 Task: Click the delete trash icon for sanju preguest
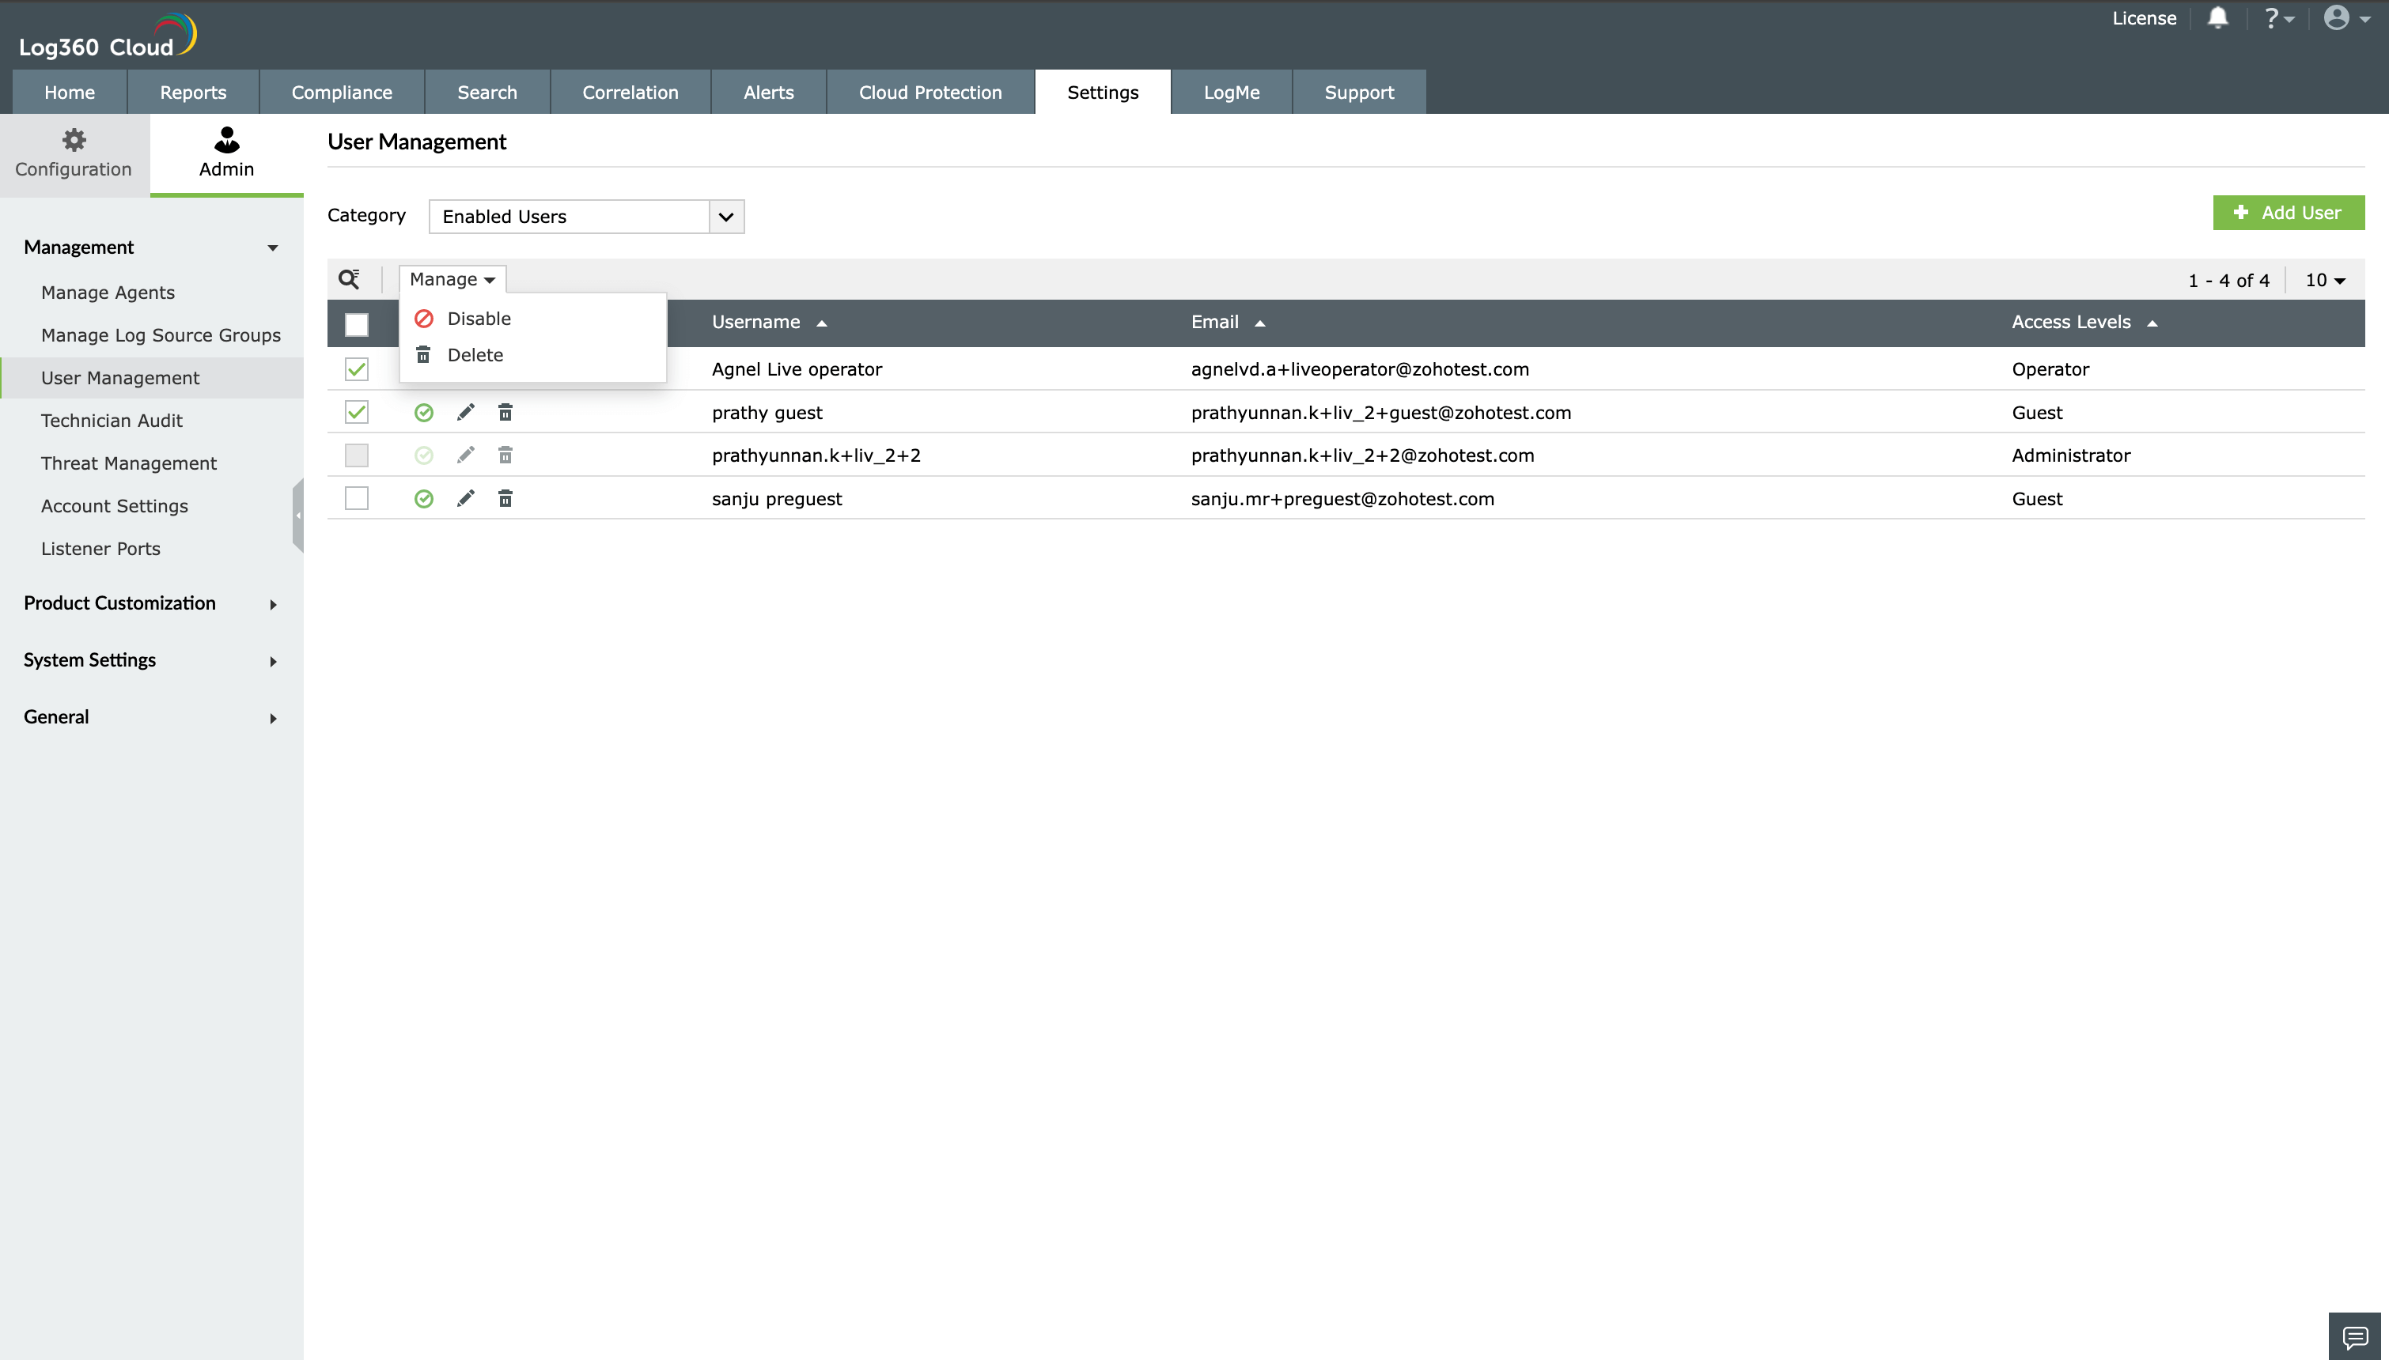tap(505, 498)
